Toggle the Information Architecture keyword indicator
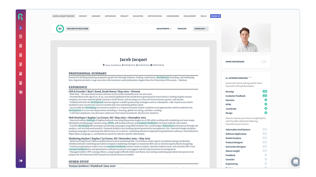This screenshot has width=316, height=177. (265, 129)
